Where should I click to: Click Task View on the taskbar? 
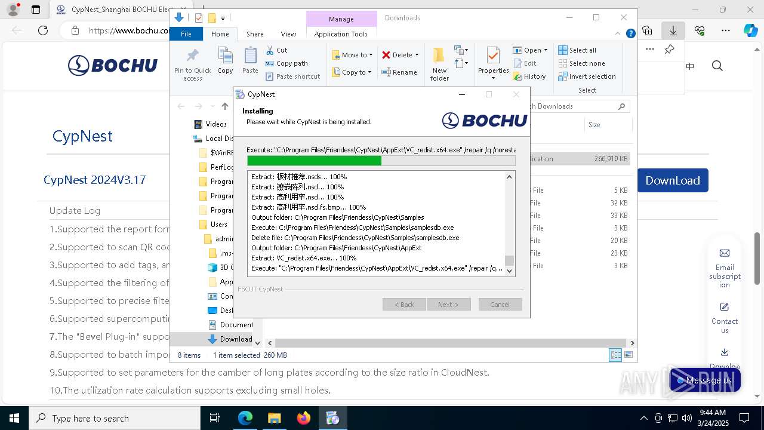(x=215, y=418)
